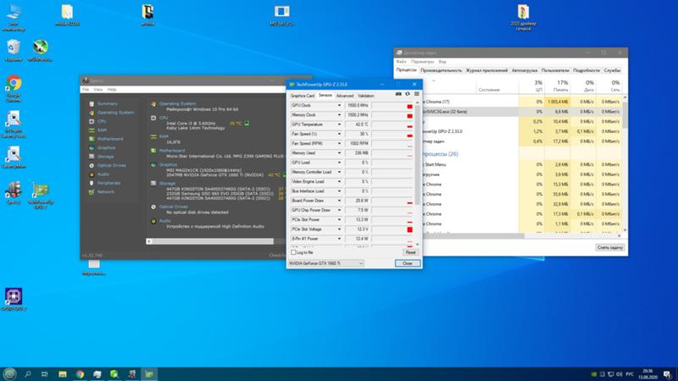Open TechPowerUp GPU-Z desktop shortcut
The height and width of the screenshot is (381, 678).
pos(41,196)
